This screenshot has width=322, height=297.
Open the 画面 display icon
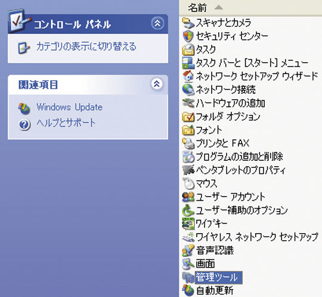tap(188, 264)
